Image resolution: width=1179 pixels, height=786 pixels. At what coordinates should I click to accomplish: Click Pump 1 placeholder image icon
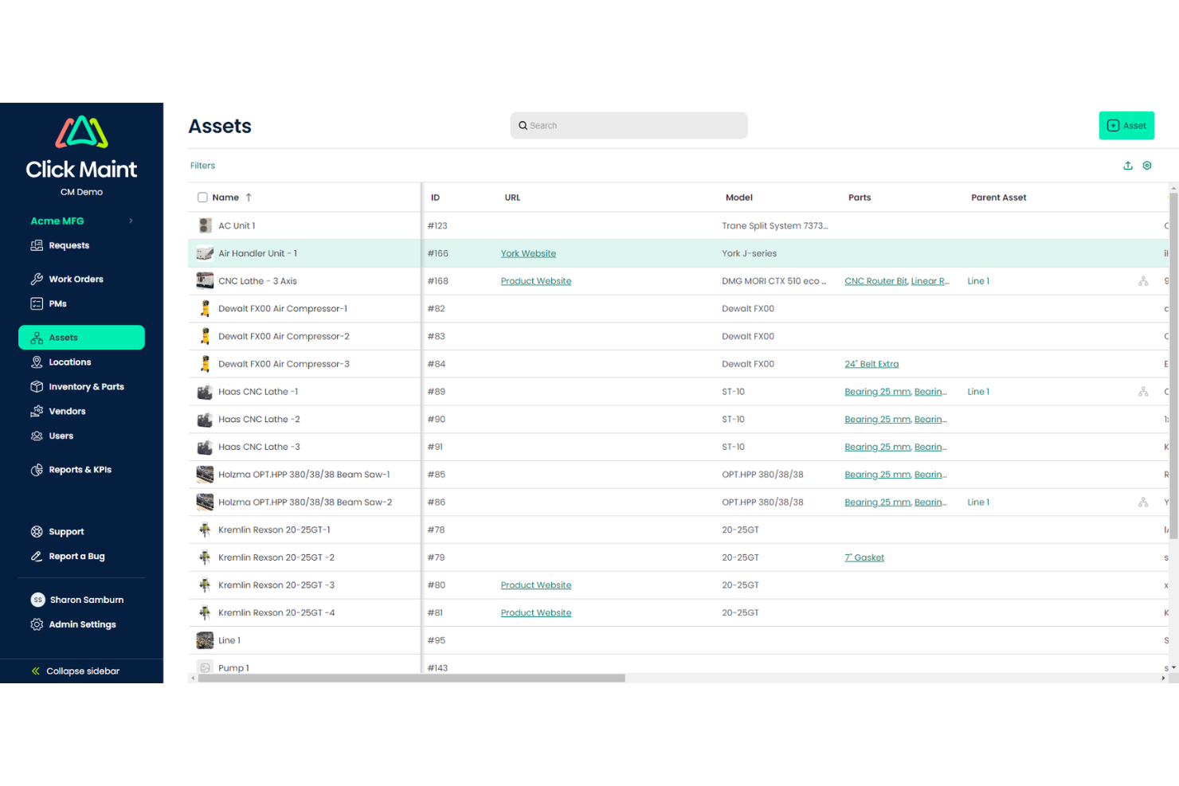[x=205, y=667]
